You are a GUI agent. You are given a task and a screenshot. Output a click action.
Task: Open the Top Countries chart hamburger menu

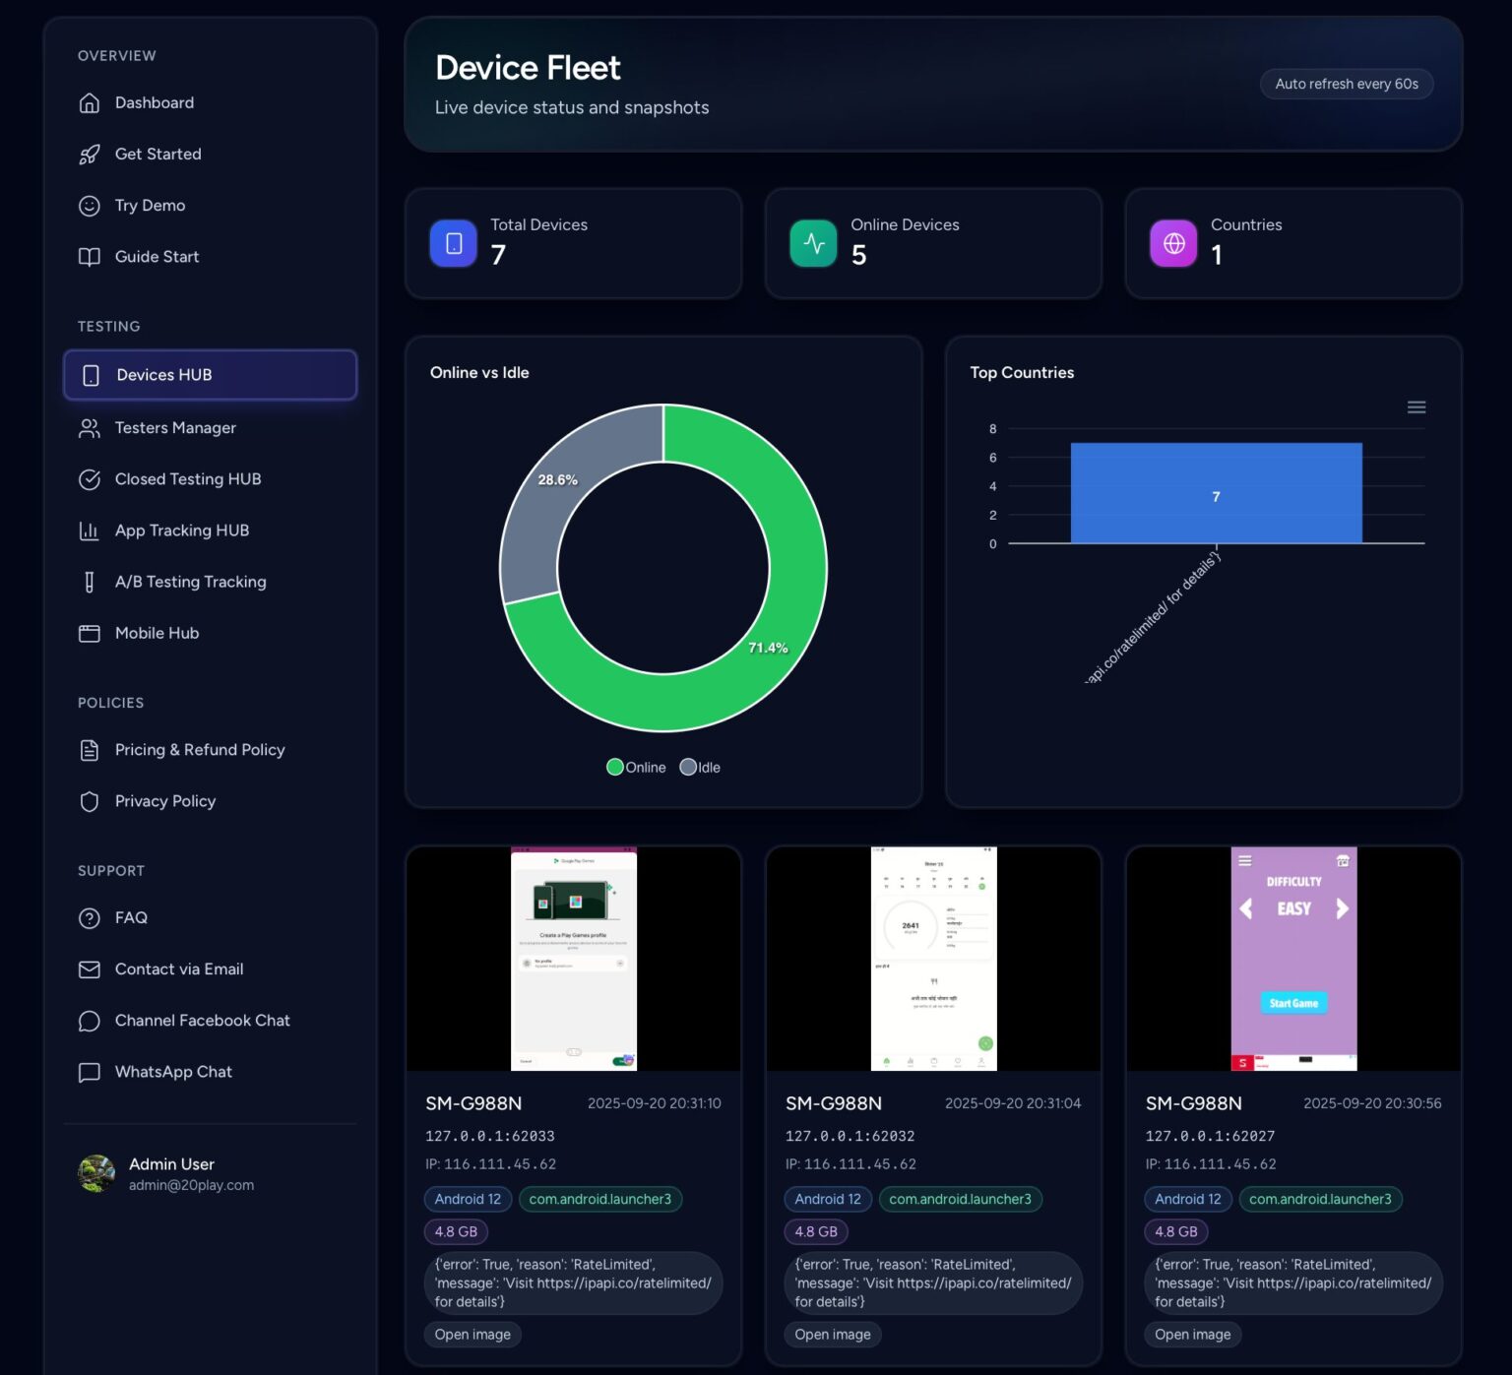[1416, 407]
